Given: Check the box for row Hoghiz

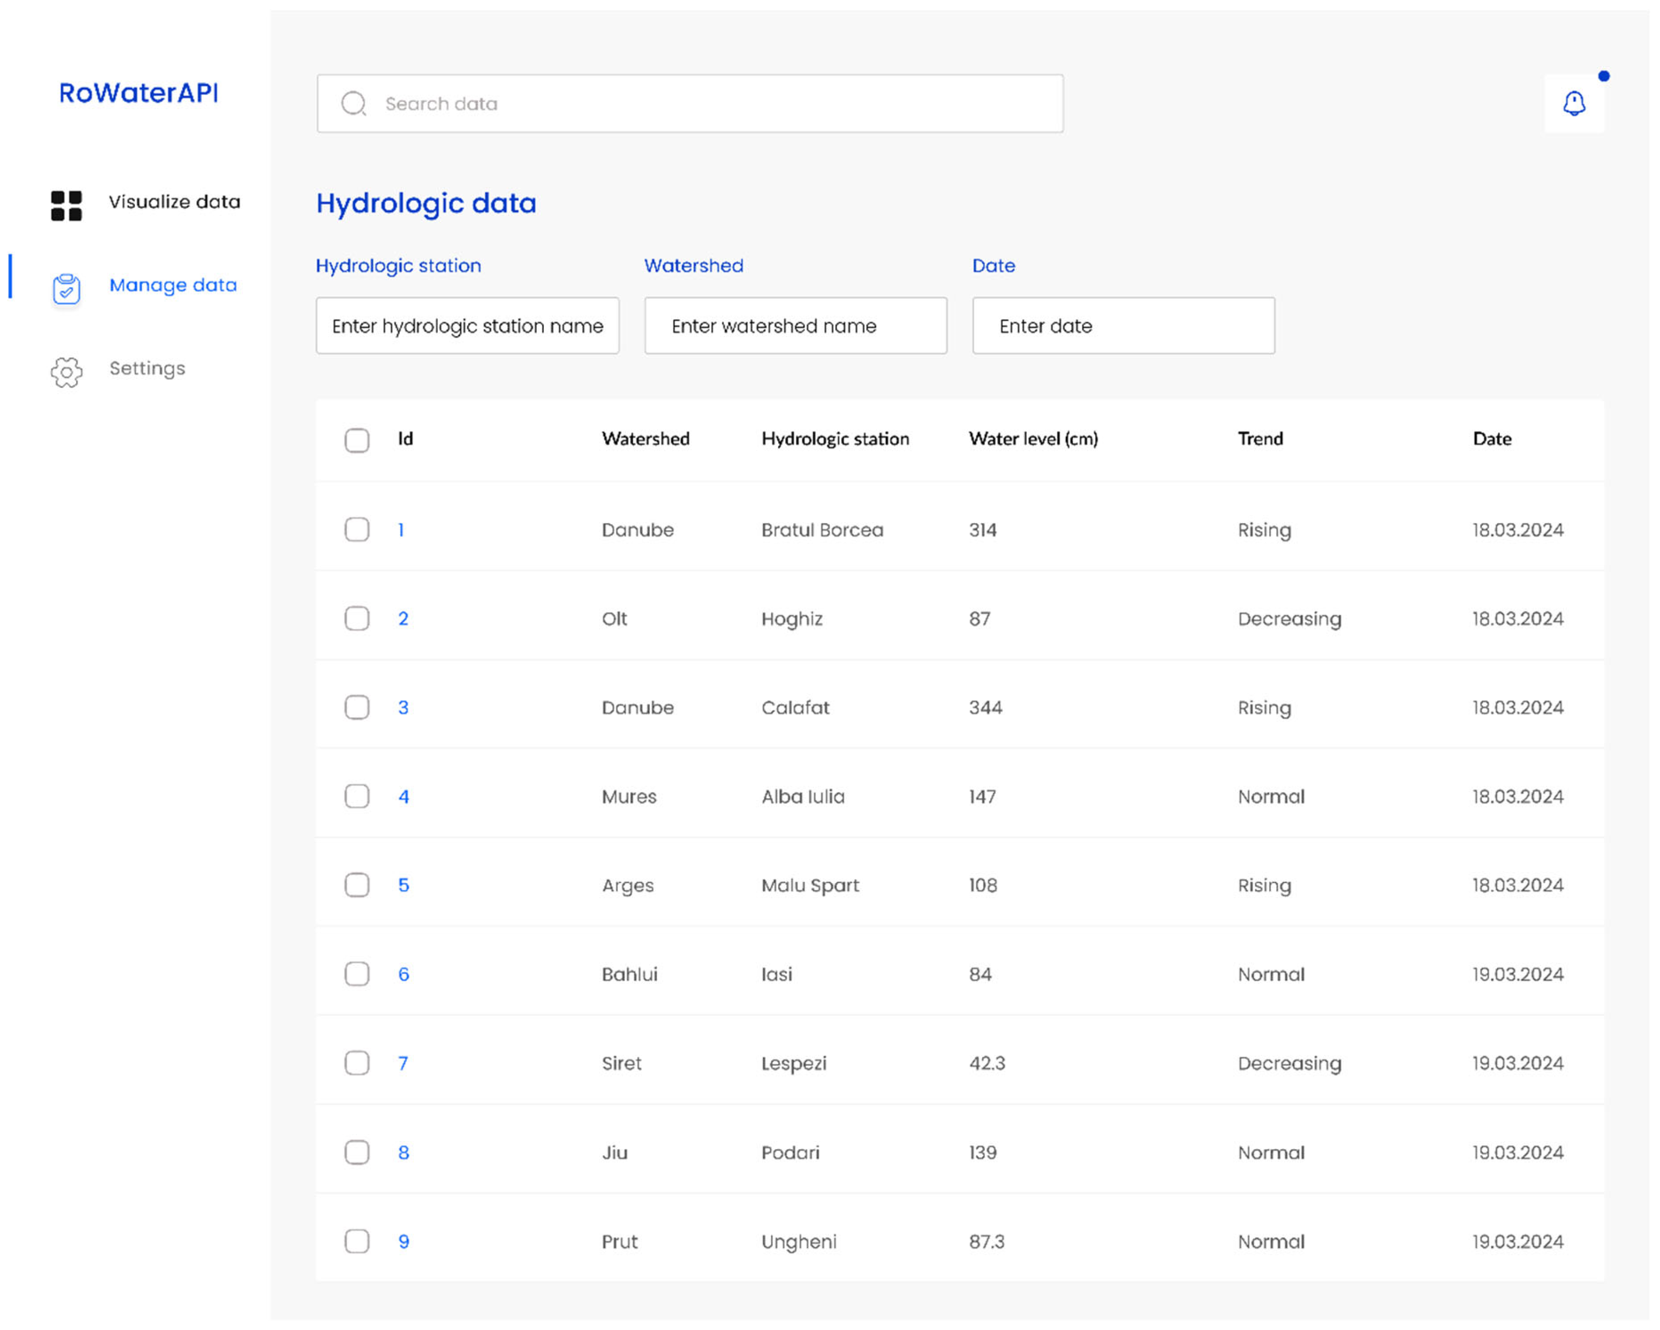Looking at the screenshot, I should pyautogui.click(x=356, y=618).
